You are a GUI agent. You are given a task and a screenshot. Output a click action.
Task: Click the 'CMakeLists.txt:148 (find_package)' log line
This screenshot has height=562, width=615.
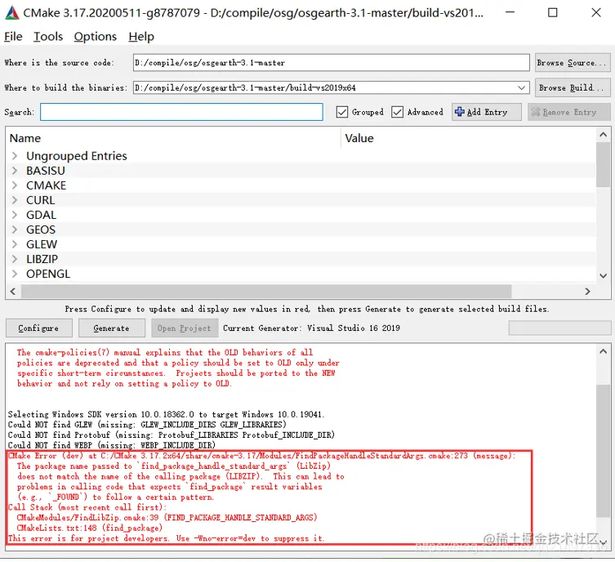click(89, 528)
